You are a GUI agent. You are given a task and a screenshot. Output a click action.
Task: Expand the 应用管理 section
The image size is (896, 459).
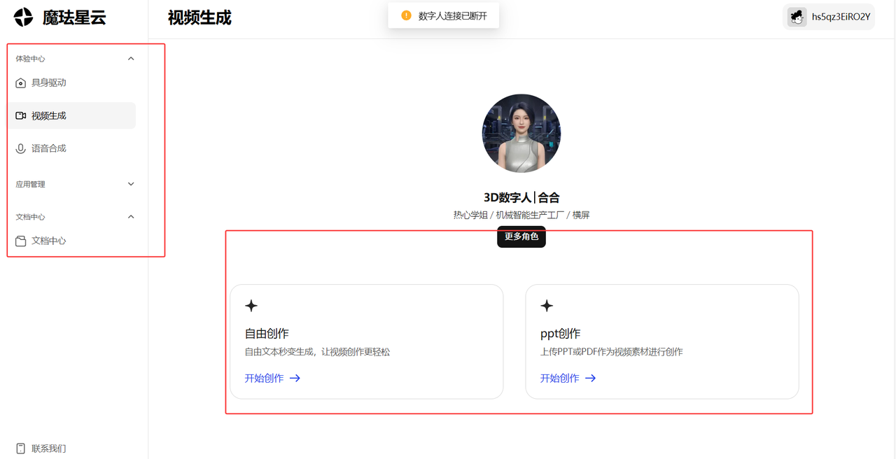(x=131, y=184)
